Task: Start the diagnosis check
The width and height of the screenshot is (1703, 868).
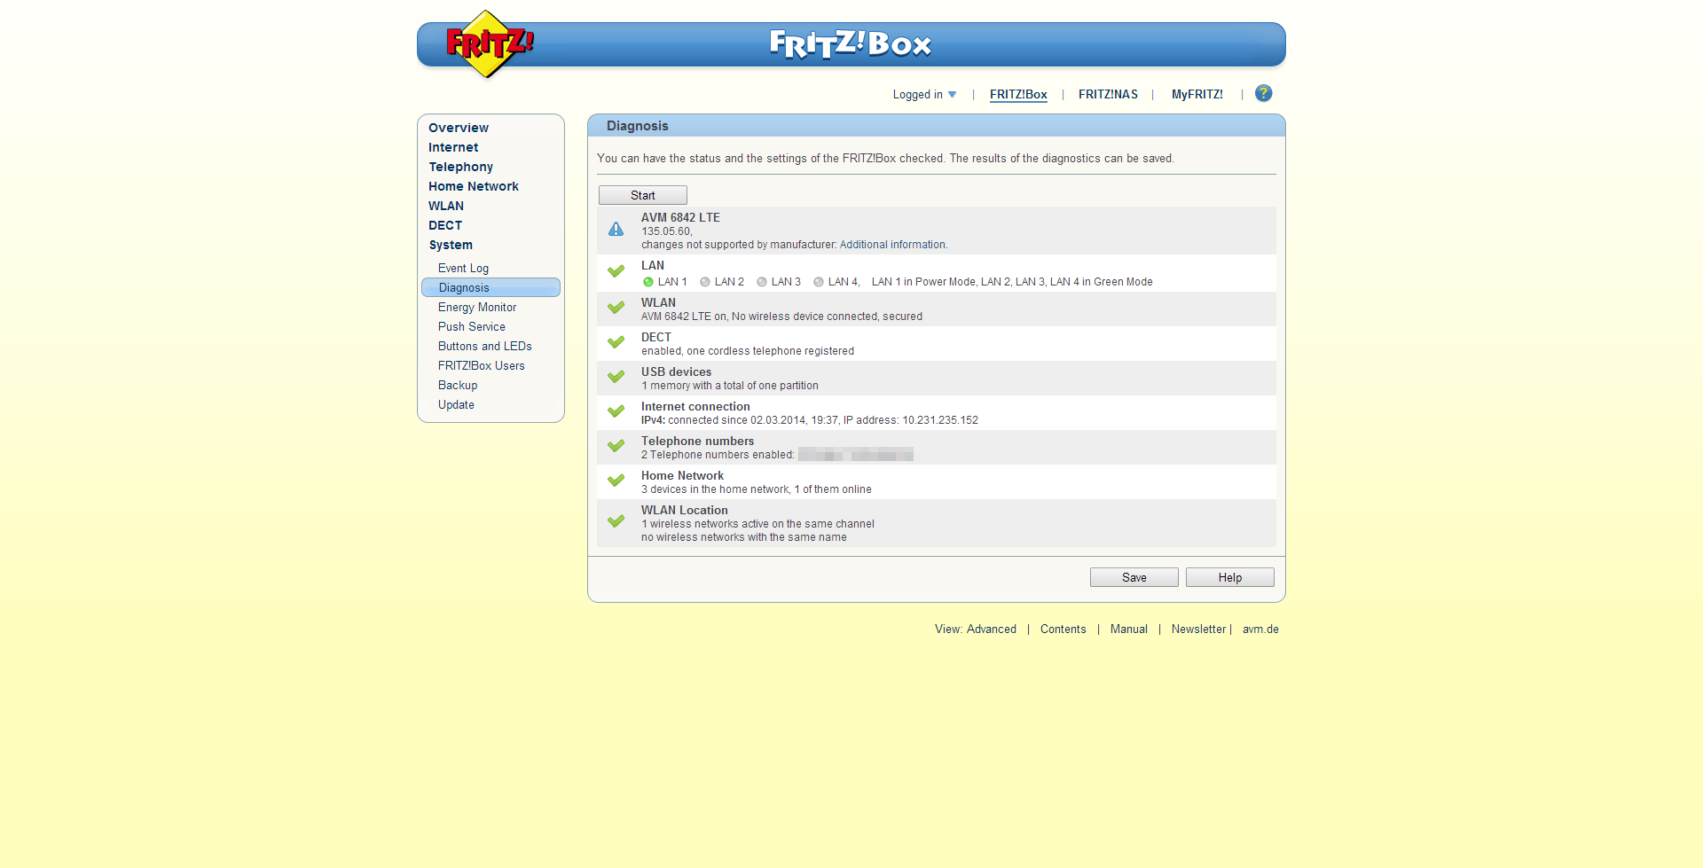Action: point(643,195)
